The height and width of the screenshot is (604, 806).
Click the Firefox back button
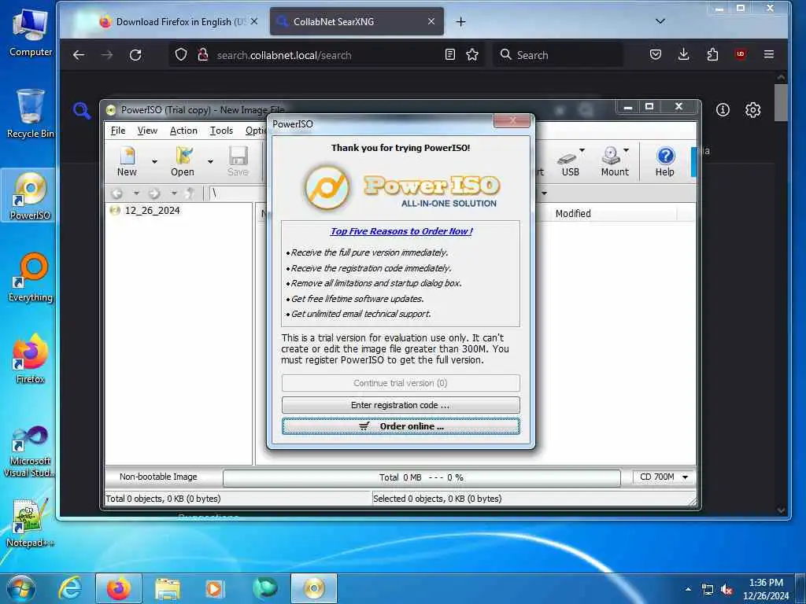point(79,55)
